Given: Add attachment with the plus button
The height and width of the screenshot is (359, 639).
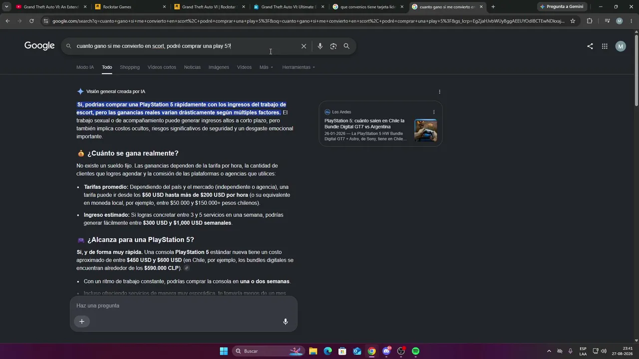Looking at the screenshot, I should [x=82, y=321].
